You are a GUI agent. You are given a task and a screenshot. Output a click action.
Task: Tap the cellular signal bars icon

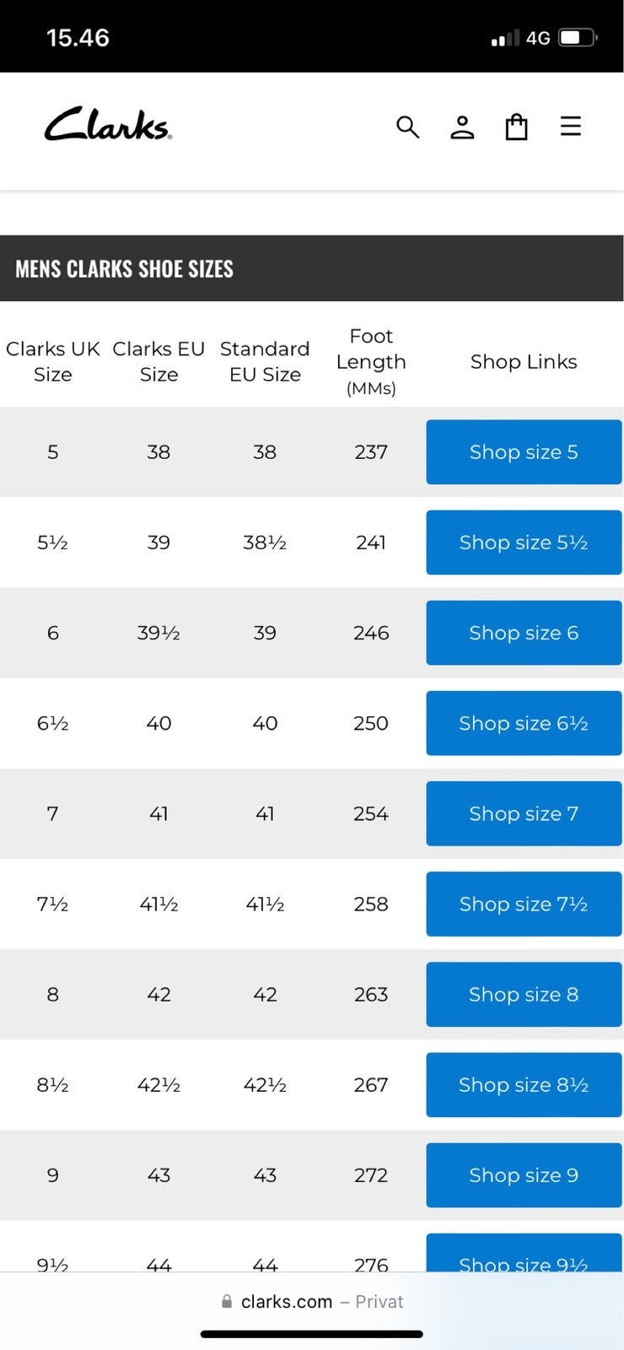[505, 39]
